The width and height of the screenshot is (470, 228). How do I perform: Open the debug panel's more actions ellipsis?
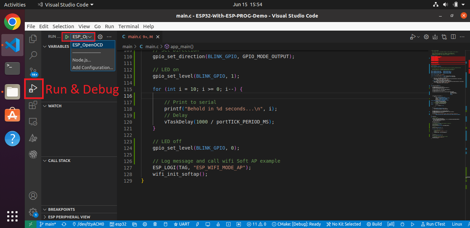109,36
